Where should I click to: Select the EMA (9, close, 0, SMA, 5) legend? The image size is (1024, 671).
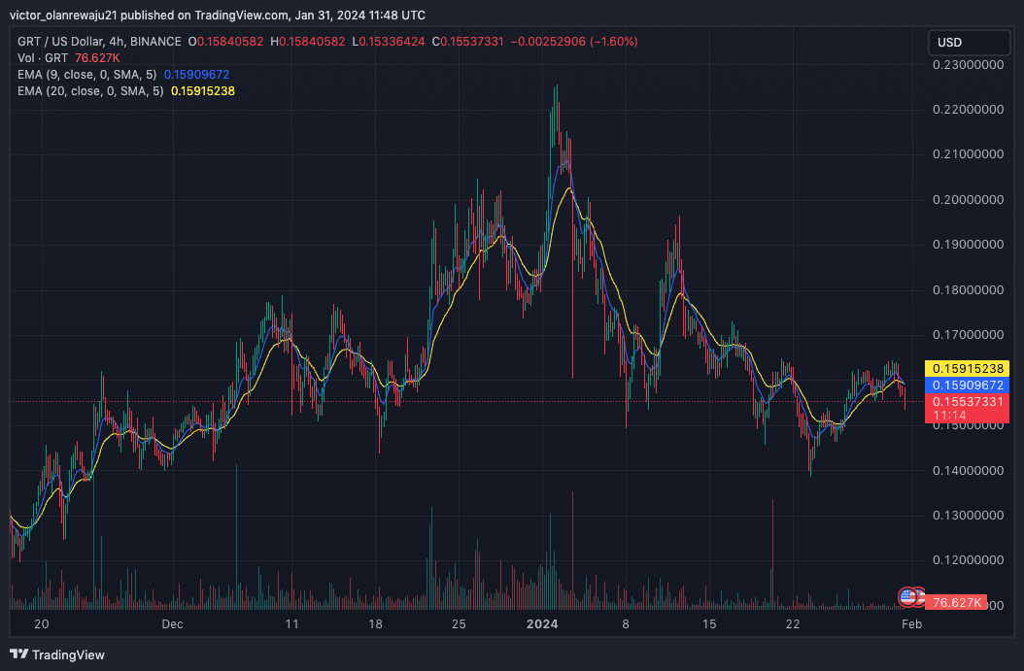pos(86,75)
